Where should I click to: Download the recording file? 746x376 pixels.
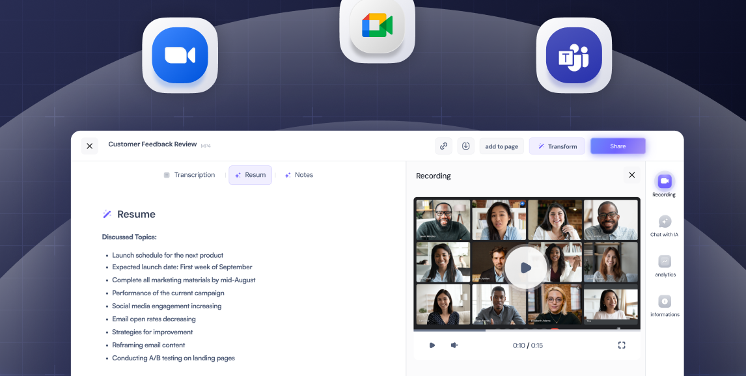pos(466,146)
